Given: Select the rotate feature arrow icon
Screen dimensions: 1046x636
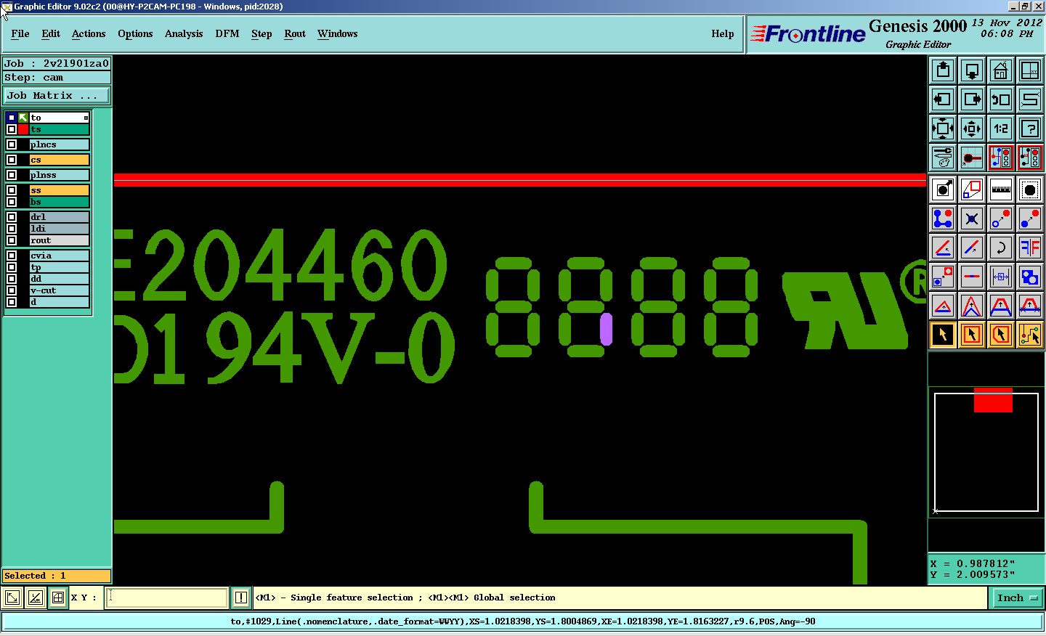Looking at the screenshot, I should pos(1001,248).
